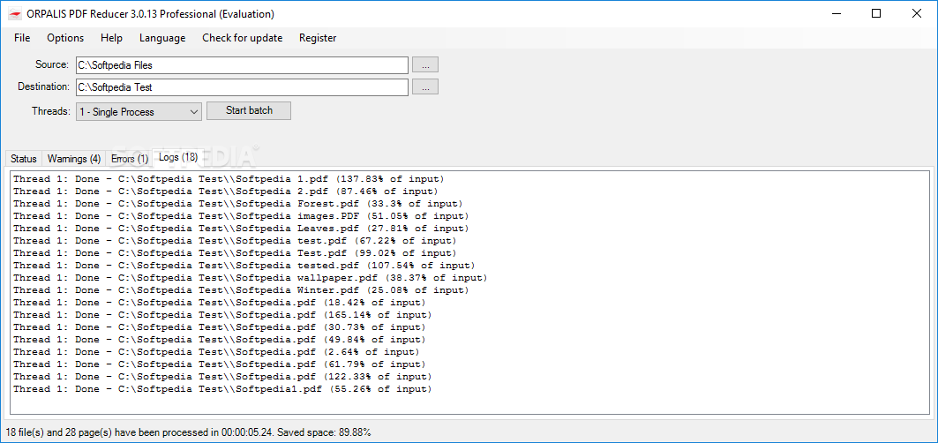Viewport: 938px width, 443px height.
Task: Click log line for Softpedia wallpaper.pdf
Action: (x=250, y=278)
